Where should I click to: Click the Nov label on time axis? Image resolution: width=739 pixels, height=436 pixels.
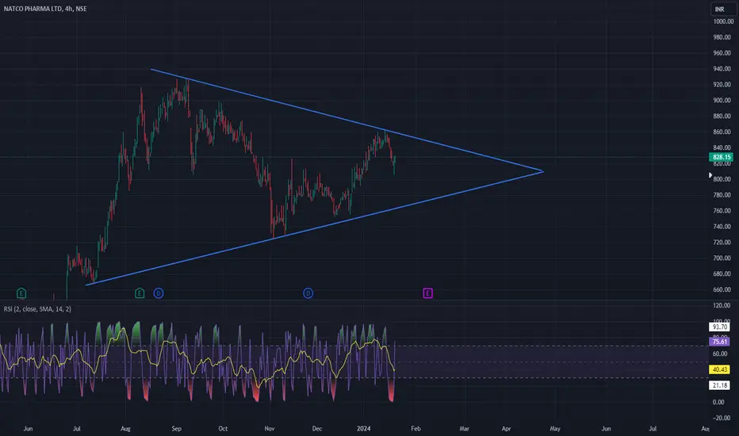269,428
